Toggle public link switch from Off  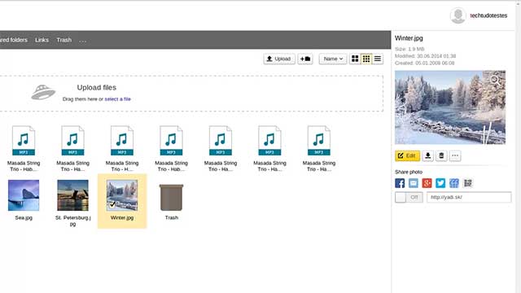point(409,197)
